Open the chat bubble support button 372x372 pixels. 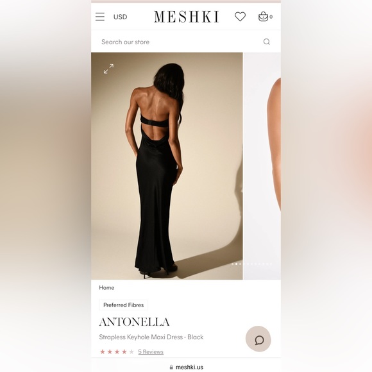coord(258,339)
